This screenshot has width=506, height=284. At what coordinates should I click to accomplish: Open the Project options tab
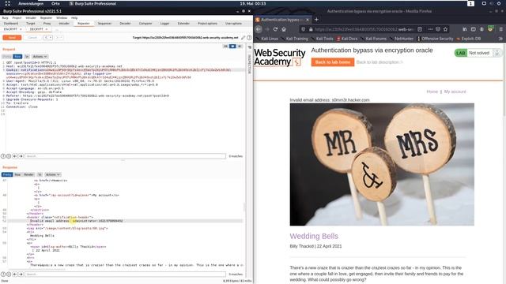[x=207, y=24]
